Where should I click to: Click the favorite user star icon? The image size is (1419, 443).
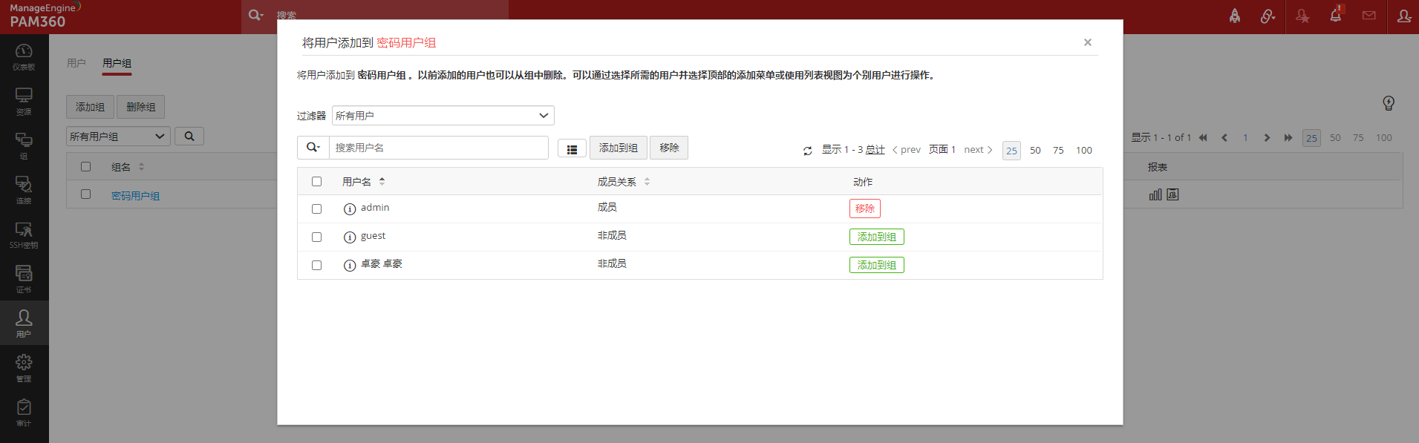click(1302, 16)
